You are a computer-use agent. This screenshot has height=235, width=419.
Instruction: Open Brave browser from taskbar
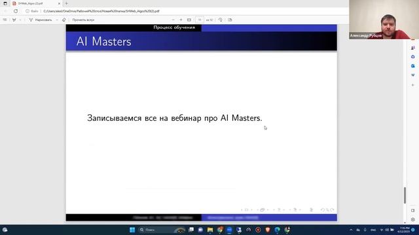pyautogui.click(x=268, y=230)
